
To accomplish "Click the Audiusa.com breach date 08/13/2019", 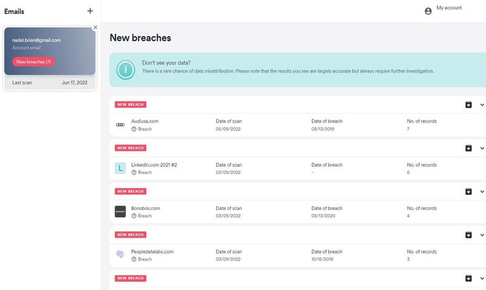I will 323,129.
